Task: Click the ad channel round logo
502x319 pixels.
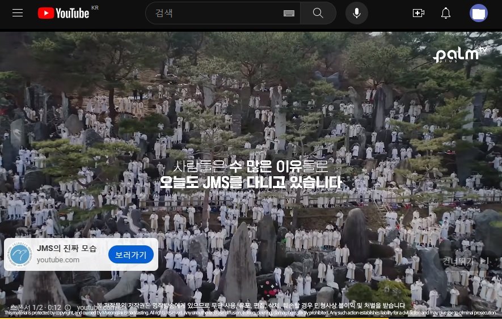Action: 20,254
